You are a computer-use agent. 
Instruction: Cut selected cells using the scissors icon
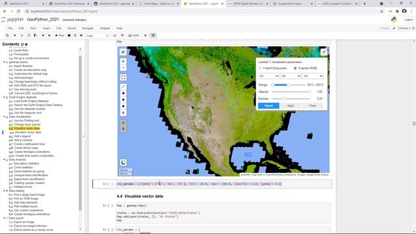(22, 35)
